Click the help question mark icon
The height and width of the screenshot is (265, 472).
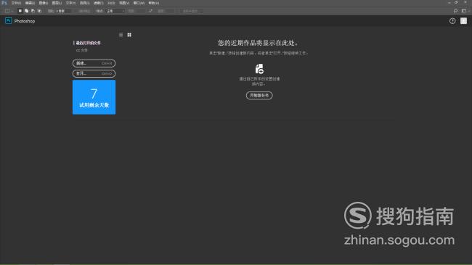coord(452,21)
